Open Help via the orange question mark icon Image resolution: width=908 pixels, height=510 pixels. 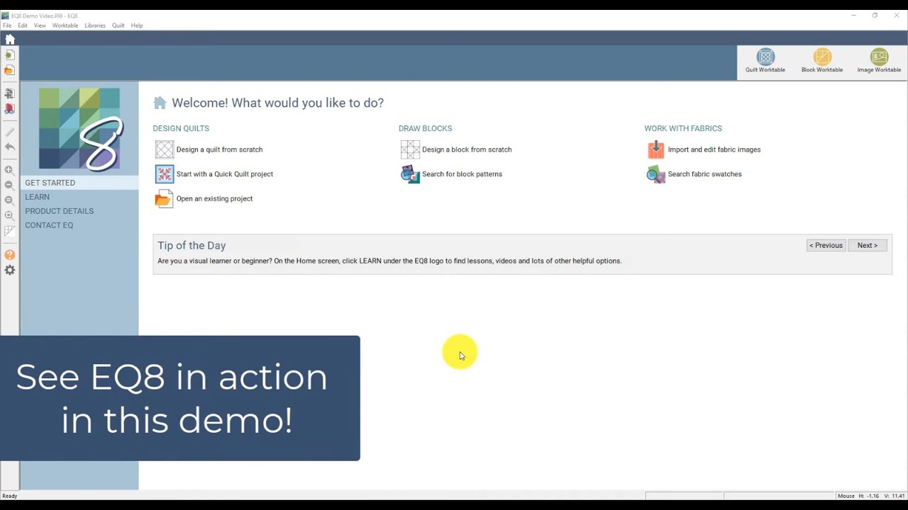tap(9, 254)
